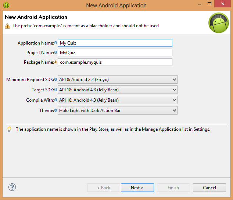This screenshot has height=200, width=233.
Task: Click the Package Name label
Action: point(39,62)
